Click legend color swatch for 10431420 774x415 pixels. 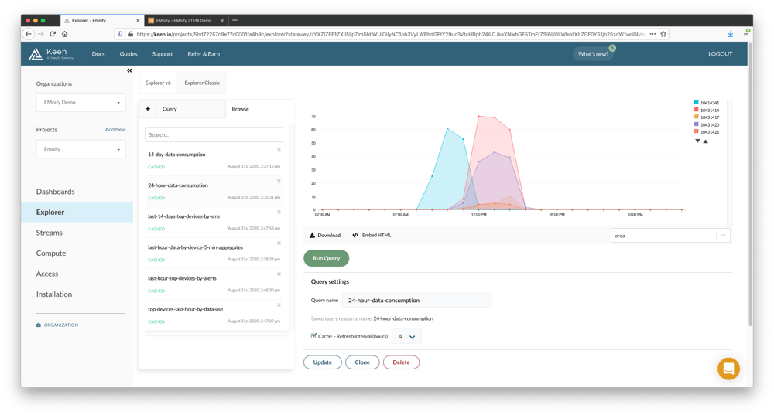[x=697, y=124]
